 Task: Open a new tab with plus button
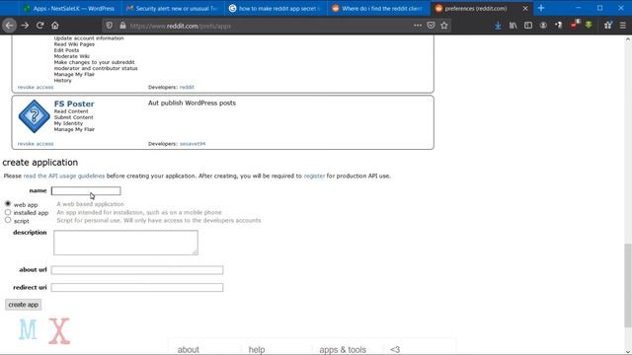pyautogui.click(x=541, y=8)
